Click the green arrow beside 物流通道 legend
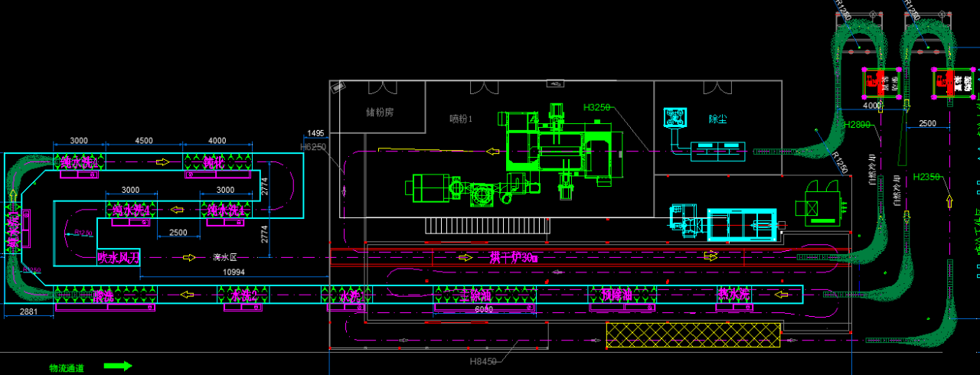This screenshot has height=375, width=980. [117, 367]
